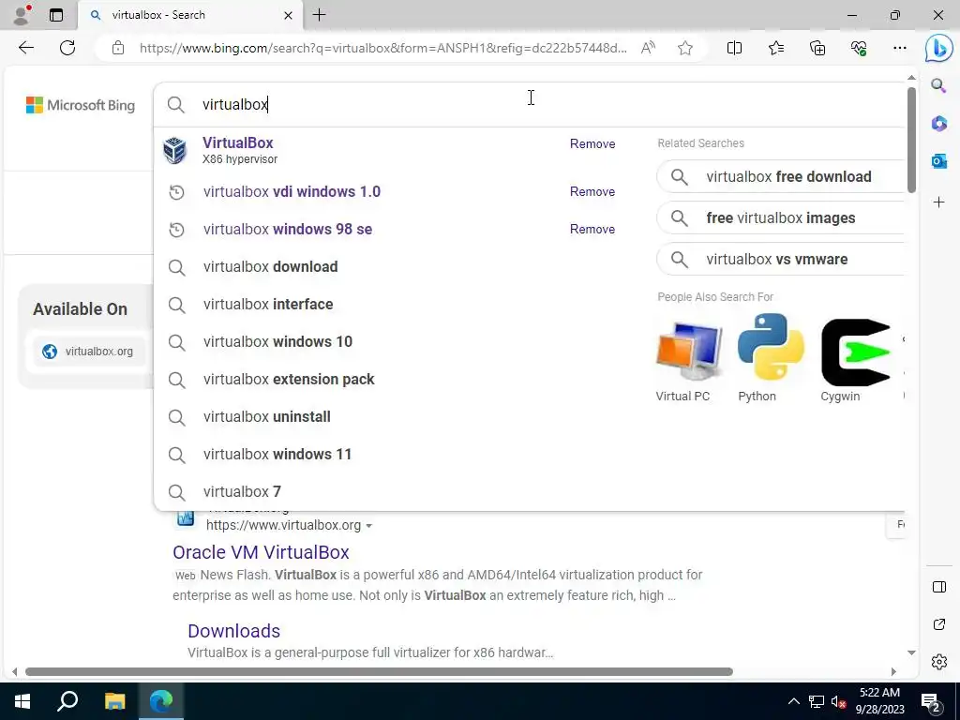Choose virtualbox windows 11 suggestion
The height and width of the screenshot is (720, 960).
coord(277,455)
